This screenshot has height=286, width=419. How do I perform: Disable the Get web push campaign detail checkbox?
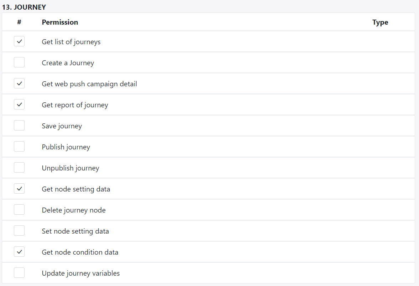coord(19,83)
